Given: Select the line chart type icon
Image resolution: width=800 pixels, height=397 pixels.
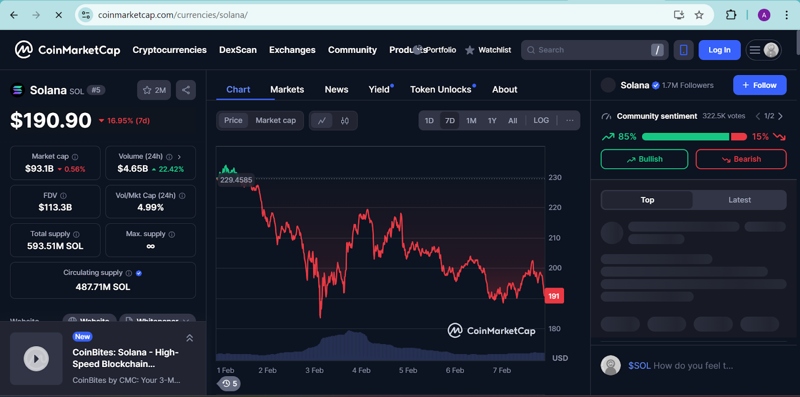Looking at the screenshot, I should pos(321,120).
